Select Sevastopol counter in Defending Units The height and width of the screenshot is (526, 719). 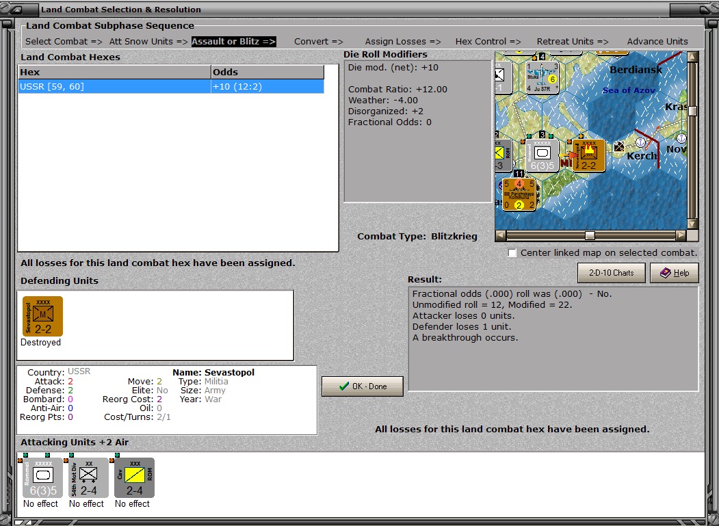(42, 317)
